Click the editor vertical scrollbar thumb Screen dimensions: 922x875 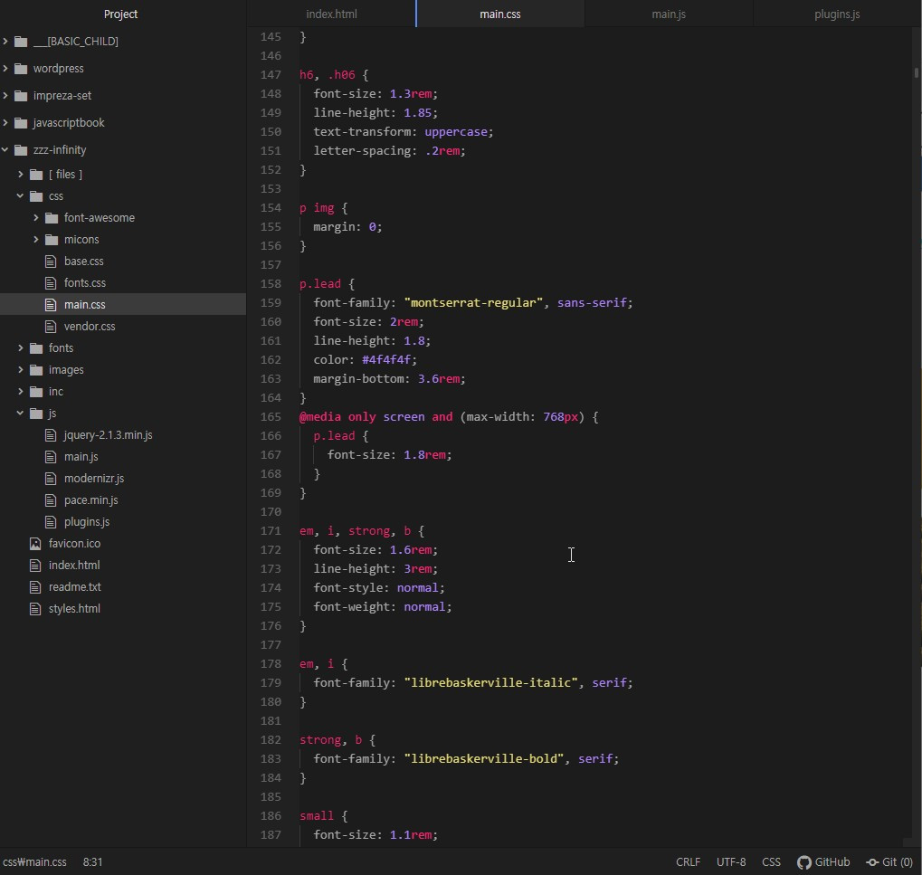(x=917, y=73)
